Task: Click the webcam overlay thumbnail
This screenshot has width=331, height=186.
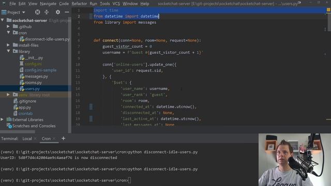Action: point(295,160)
